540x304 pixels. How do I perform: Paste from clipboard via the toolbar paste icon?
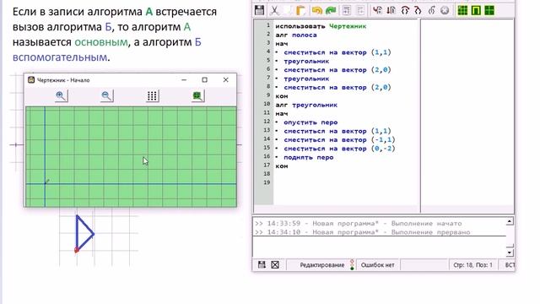[301, 10]
